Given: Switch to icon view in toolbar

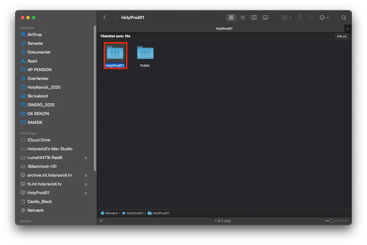Looking at the screenshot, I should point(231,18).
